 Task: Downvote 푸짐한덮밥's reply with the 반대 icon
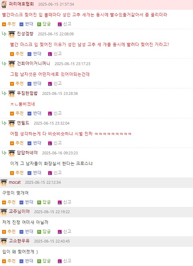29,113
